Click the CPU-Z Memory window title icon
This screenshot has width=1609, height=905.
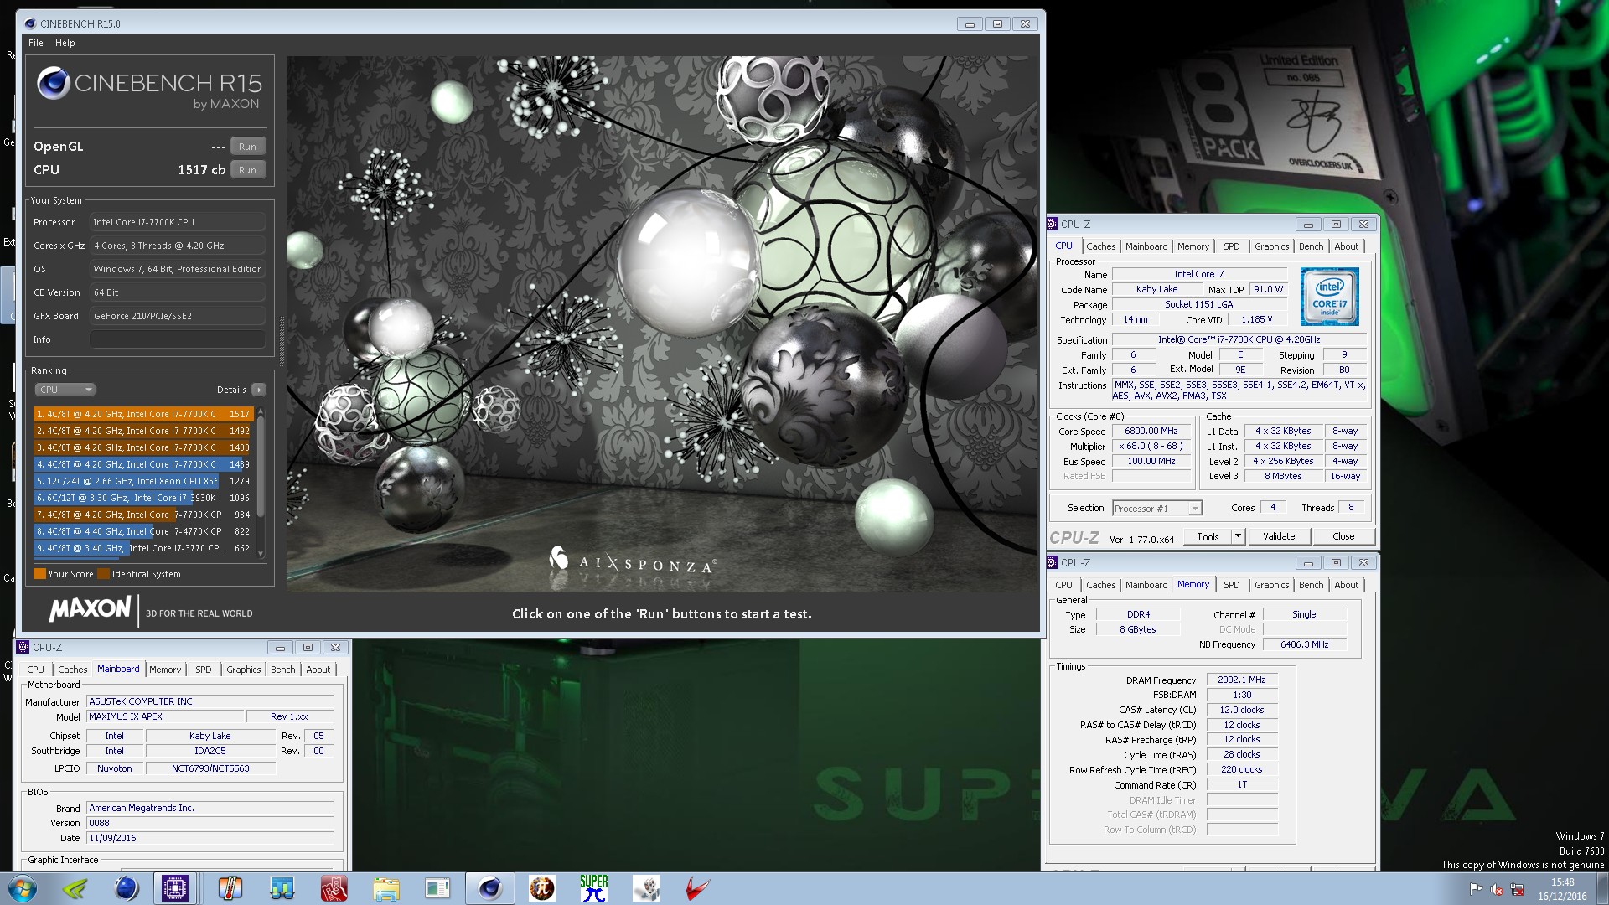tap(1052, 562)
